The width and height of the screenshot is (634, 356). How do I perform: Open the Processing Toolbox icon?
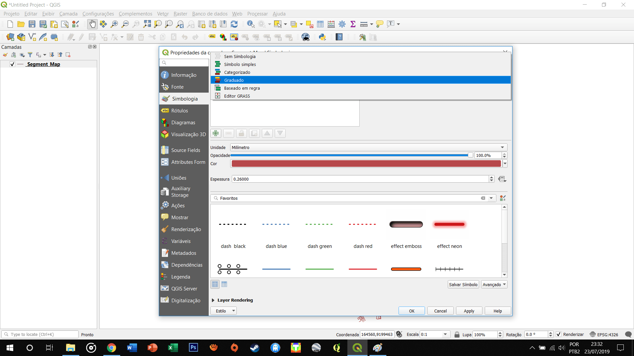click(342, 24)
